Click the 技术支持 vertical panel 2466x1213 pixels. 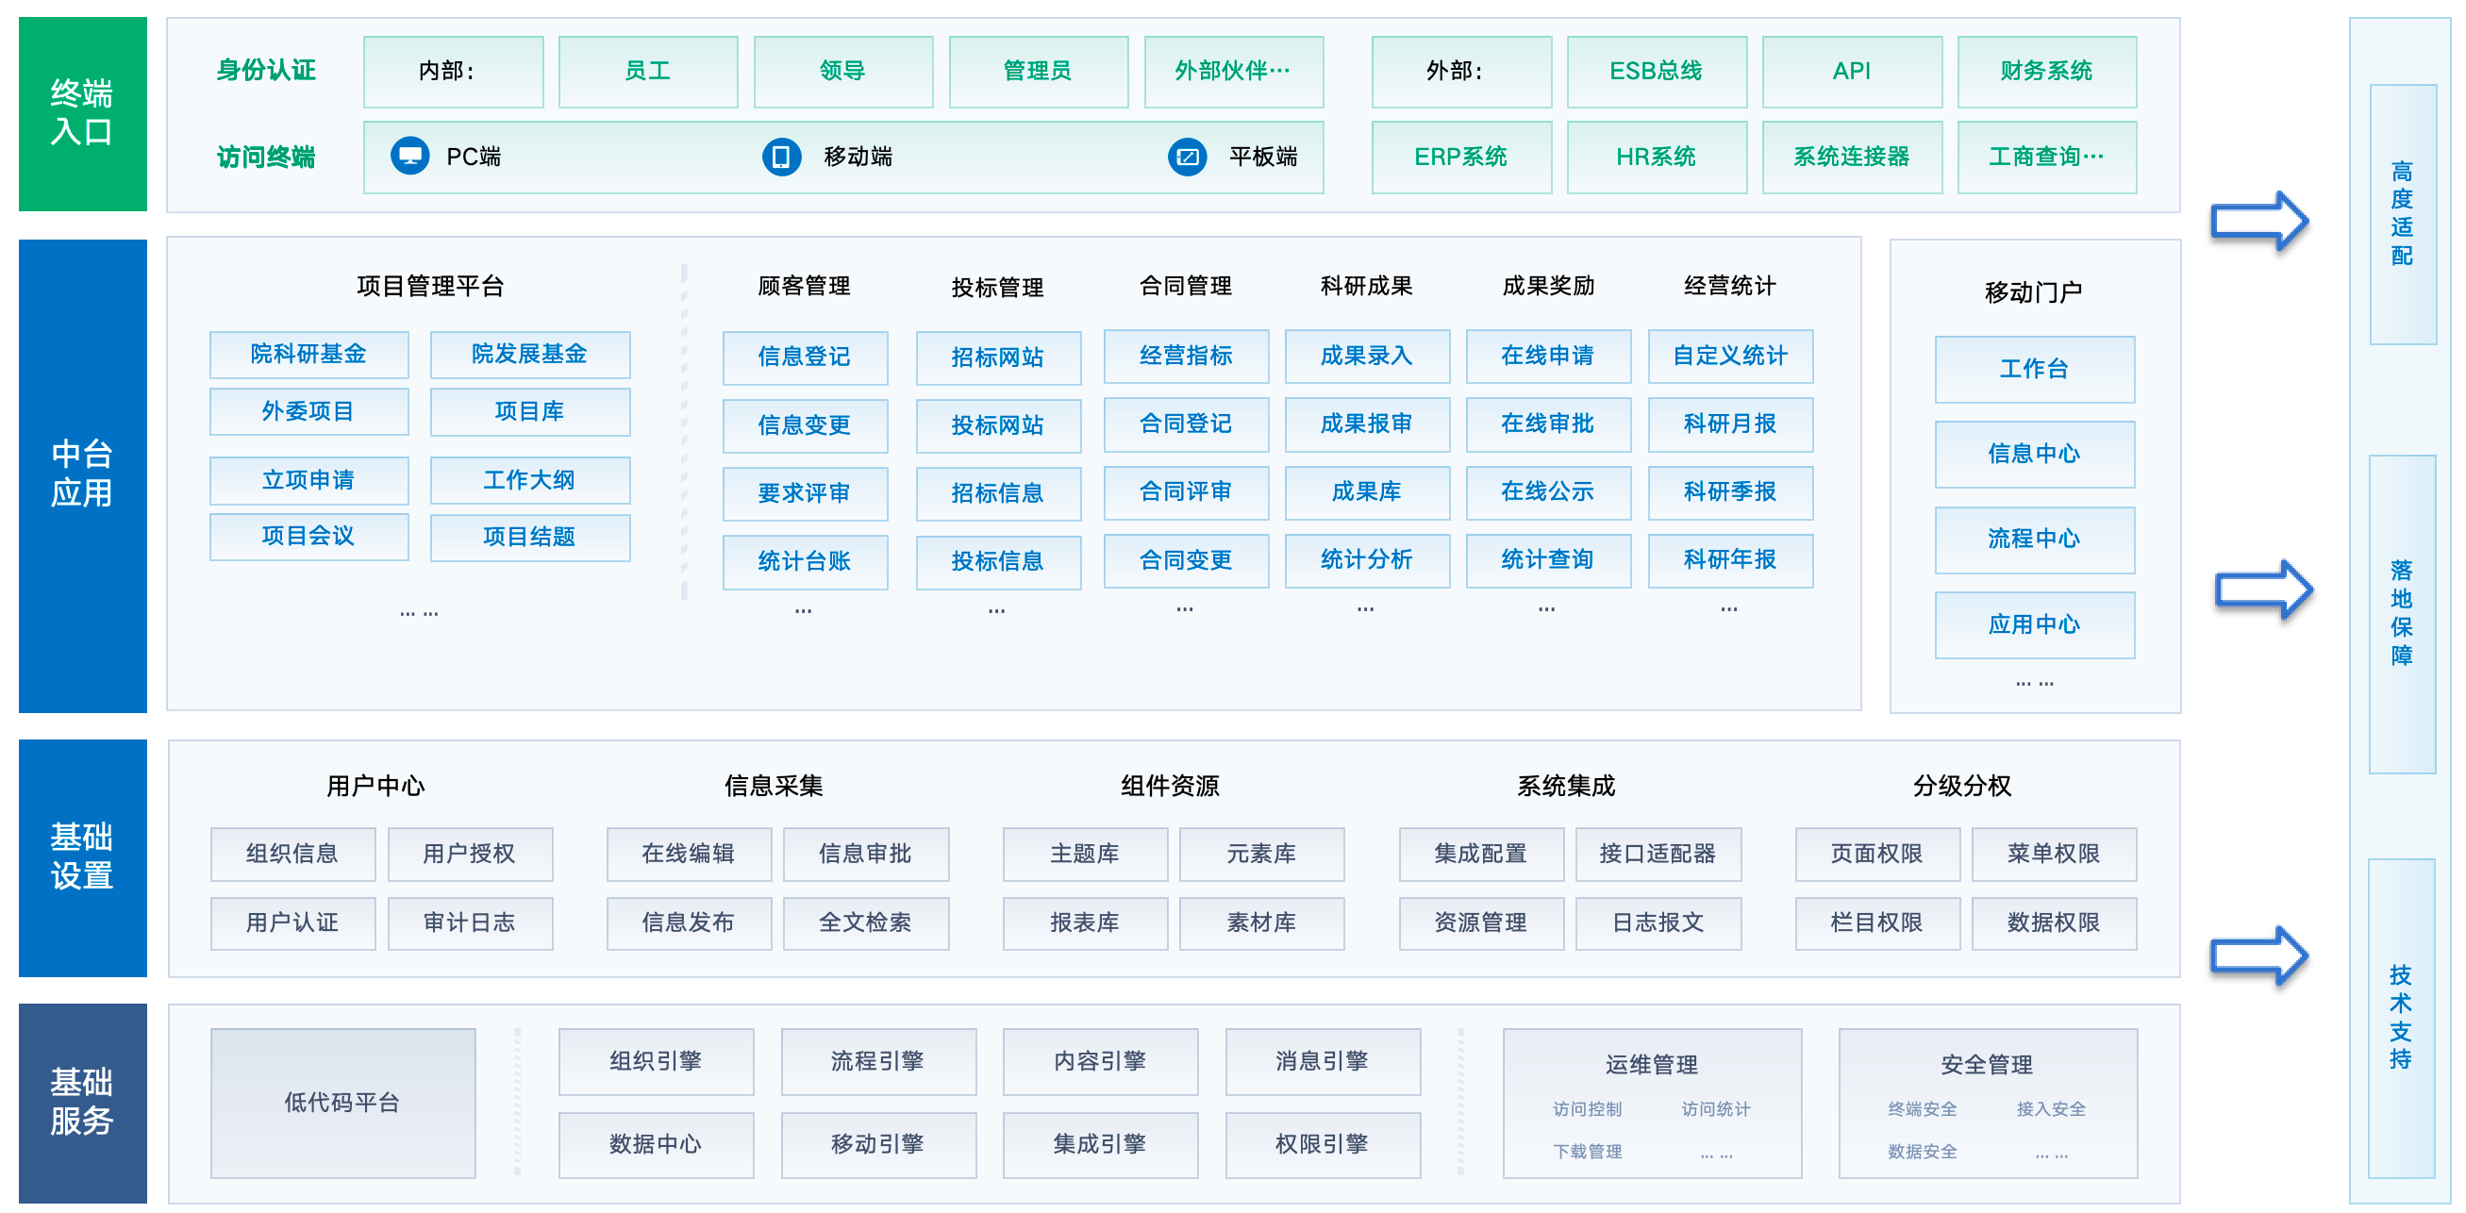[2403, 1019]
